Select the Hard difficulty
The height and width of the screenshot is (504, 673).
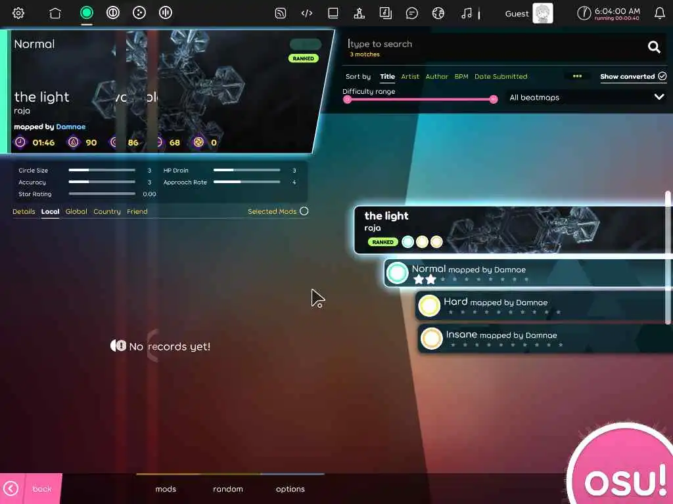[x=543, y=306]
